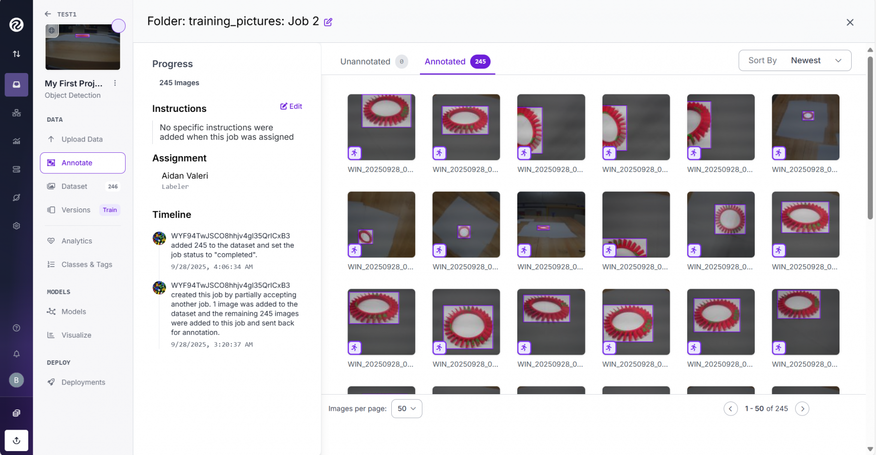Open the three-dot project options menu
Viewport: 876px width, 455px height.
click(x=115, y=83)
